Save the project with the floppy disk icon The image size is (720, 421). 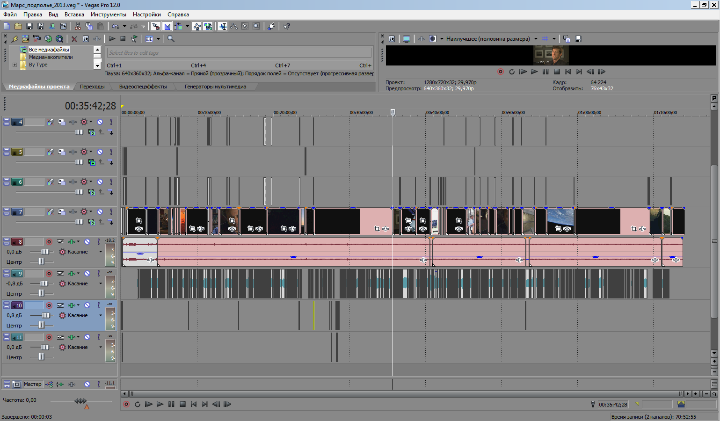[29, 26]
